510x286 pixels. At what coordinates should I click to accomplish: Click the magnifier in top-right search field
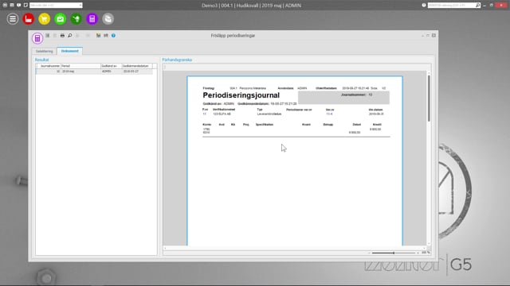[x=478, y=6]
